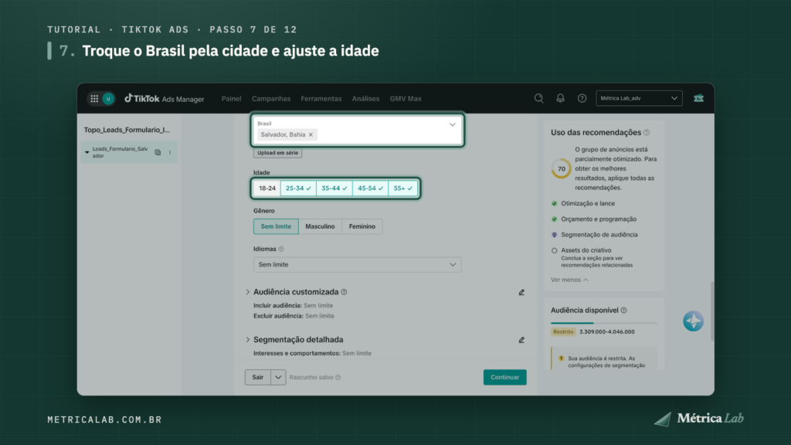This screenshot has height=445, width=791.
Task: Open the help question mark icon
Action: point(582,98)
